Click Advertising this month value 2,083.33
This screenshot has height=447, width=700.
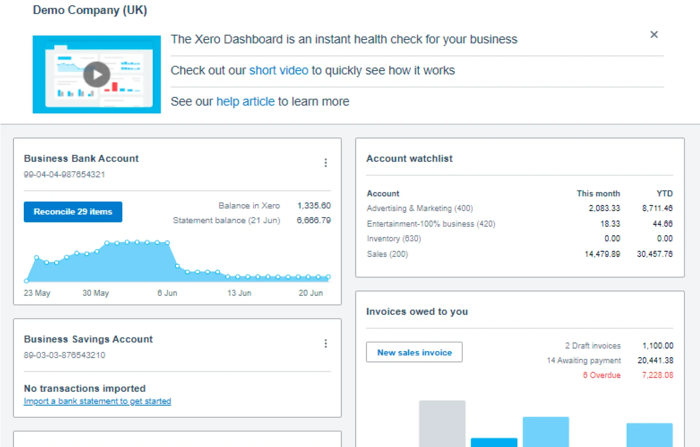(604, 208)
